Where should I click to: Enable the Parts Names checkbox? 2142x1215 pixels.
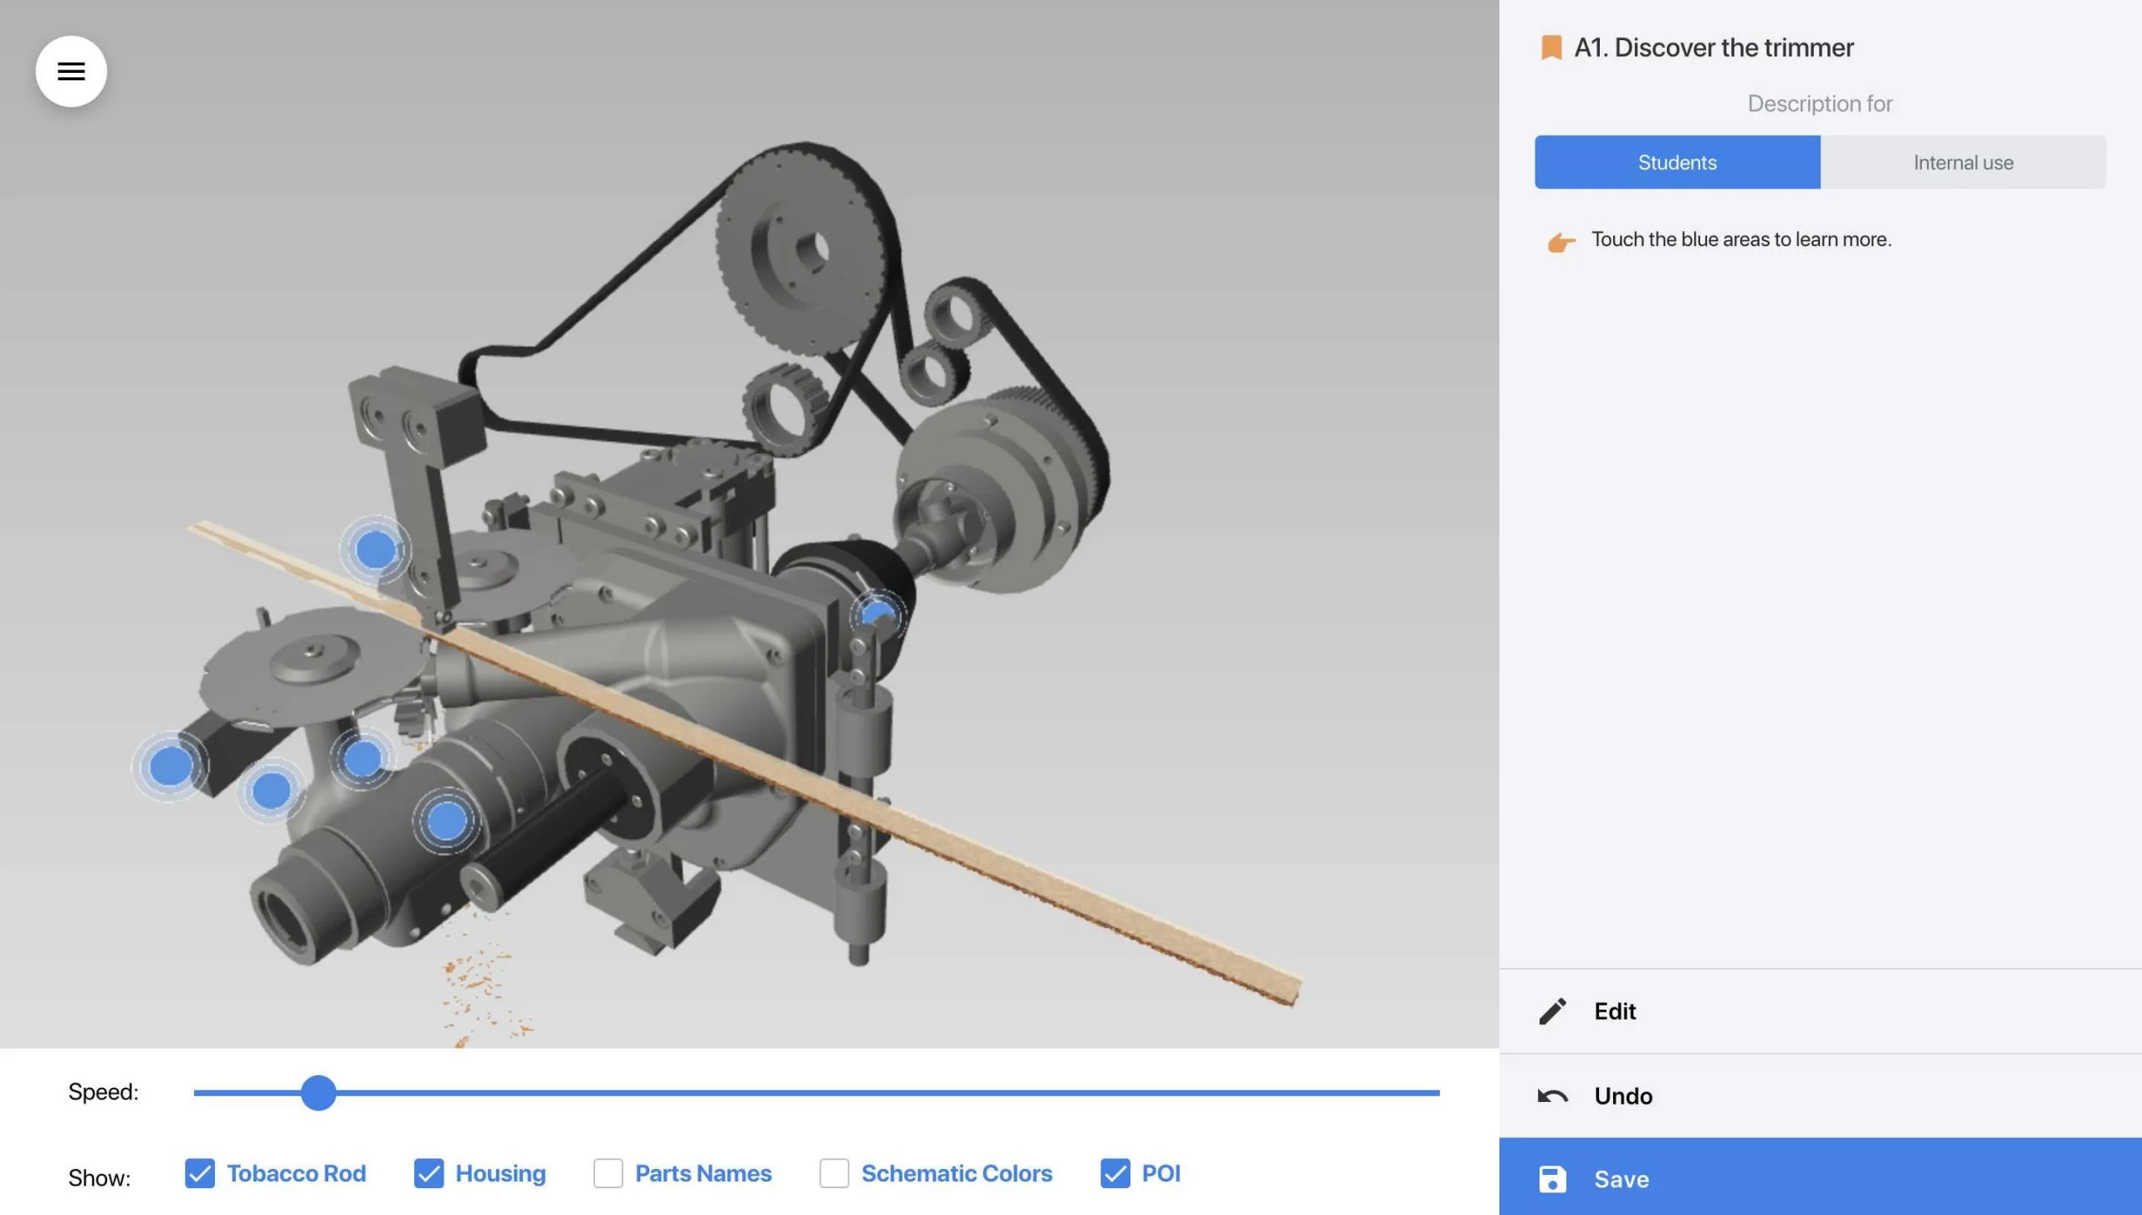click(x=608, y=1173)
